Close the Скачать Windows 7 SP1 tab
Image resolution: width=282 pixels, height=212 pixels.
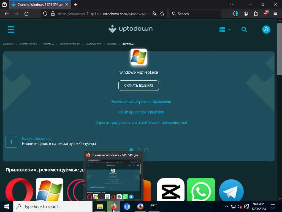67,5
